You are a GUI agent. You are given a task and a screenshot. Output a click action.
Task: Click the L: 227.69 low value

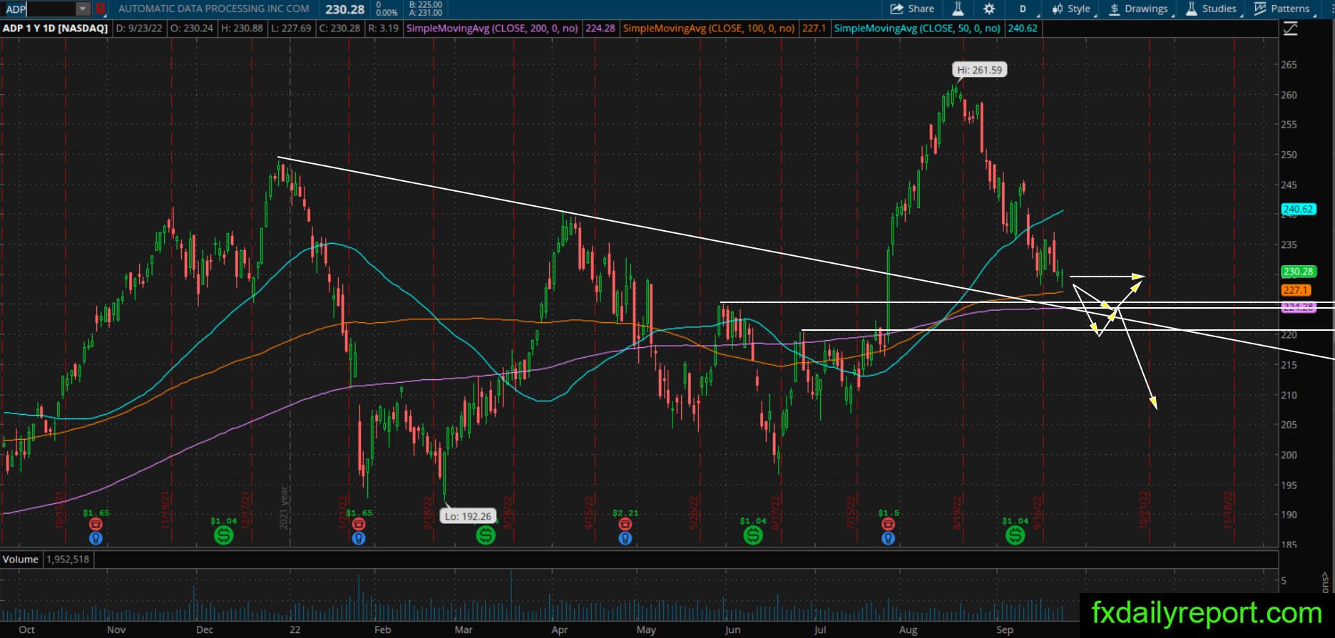click(x=291, y=29)
